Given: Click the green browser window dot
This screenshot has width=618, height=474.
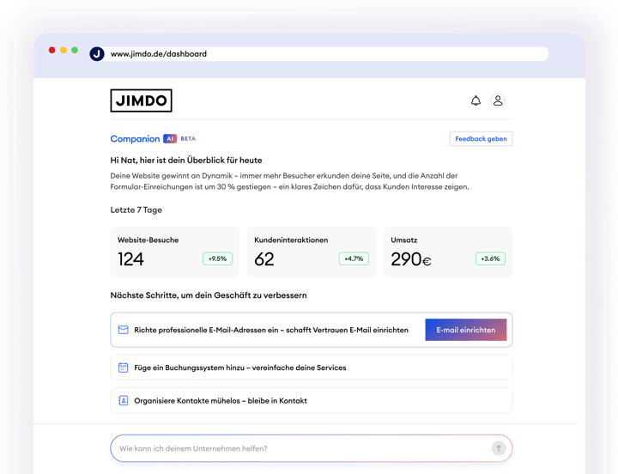Looking at the screenshot, I should click(75, 51).
